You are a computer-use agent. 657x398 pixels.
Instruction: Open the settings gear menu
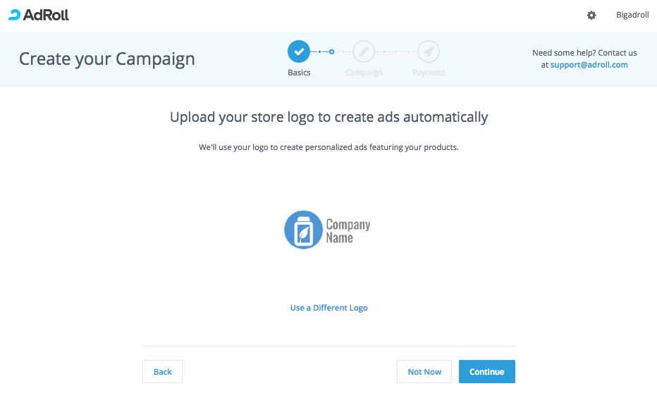click(591, 15)
